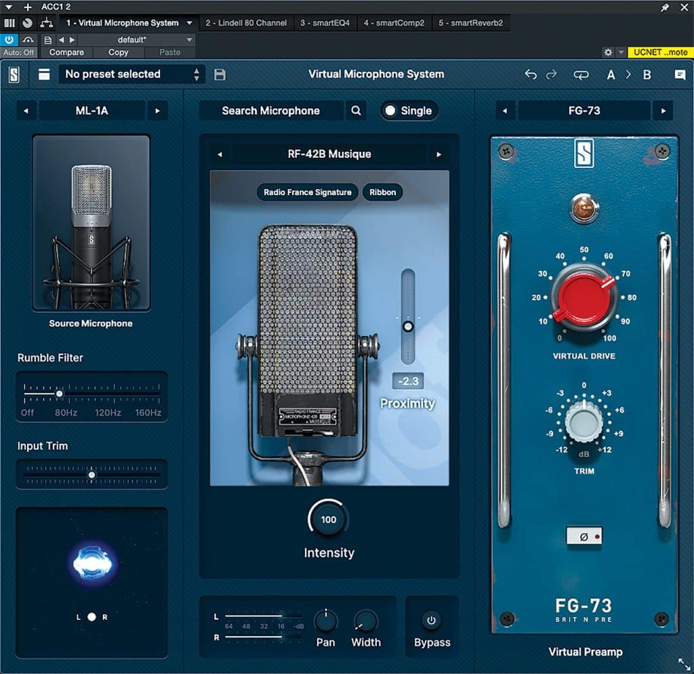Viewport: 694px width, 674px height.
Task: Save preset using floppy disk icon
Action: point(220,75)
